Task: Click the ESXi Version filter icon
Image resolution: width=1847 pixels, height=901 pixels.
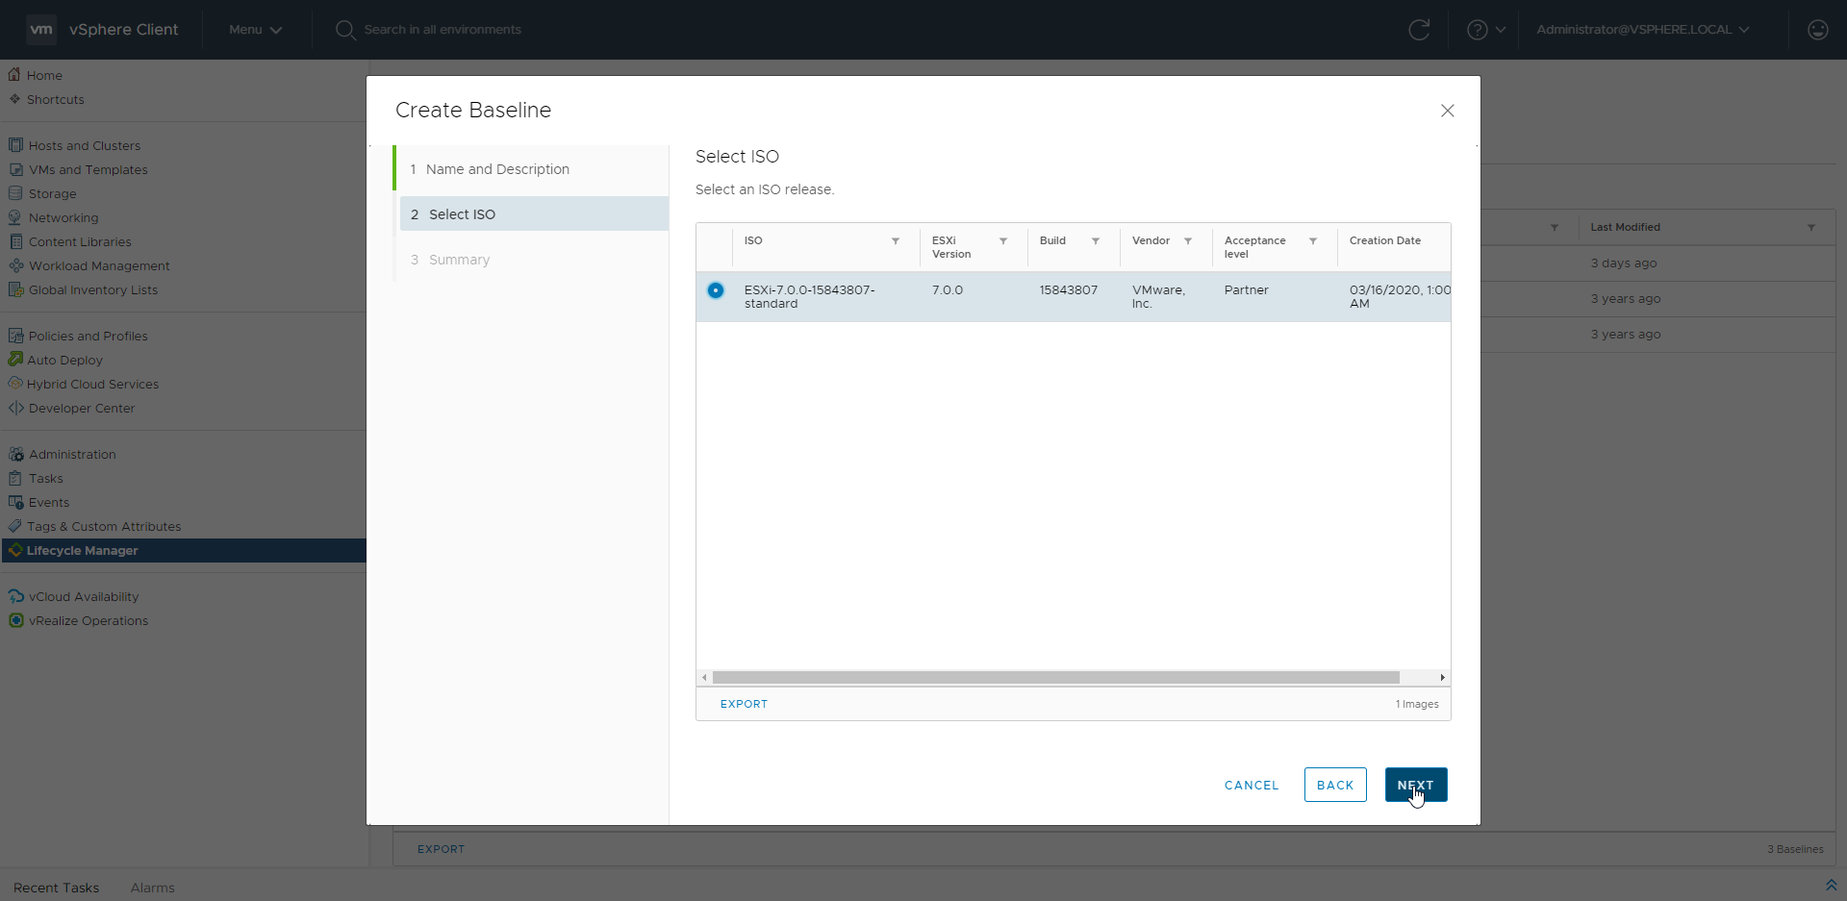Action: tap(1002, 241)
